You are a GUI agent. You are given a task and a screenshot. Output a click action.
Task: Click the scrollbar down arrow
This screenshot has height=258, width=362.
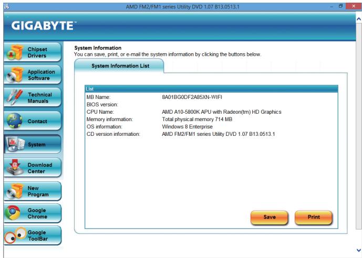click(359, 250)
